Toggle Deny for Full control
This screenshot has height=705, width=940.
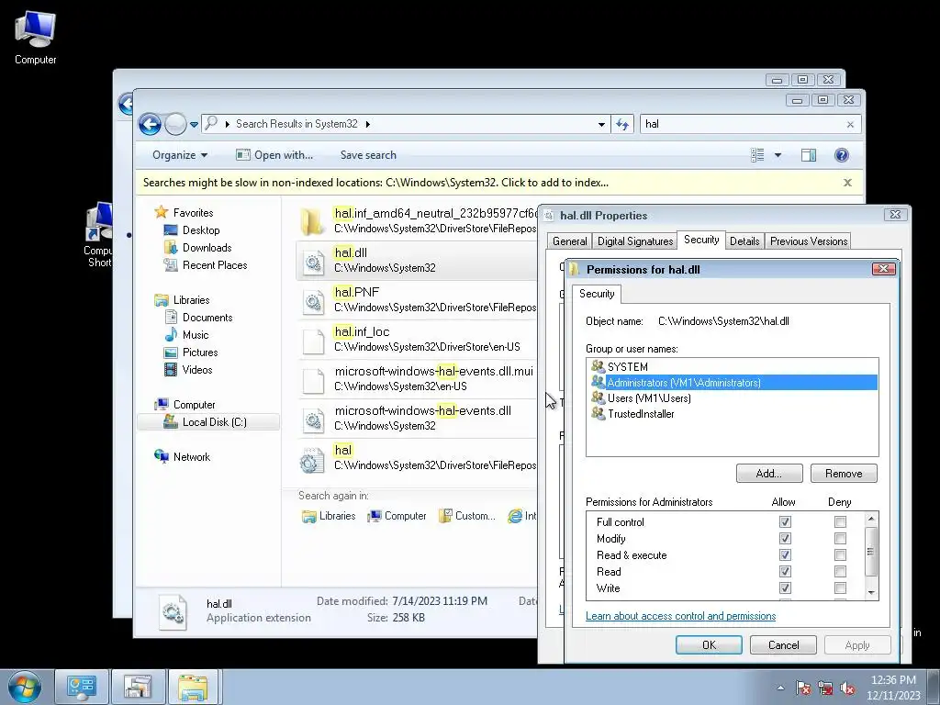tap(840, 521)
